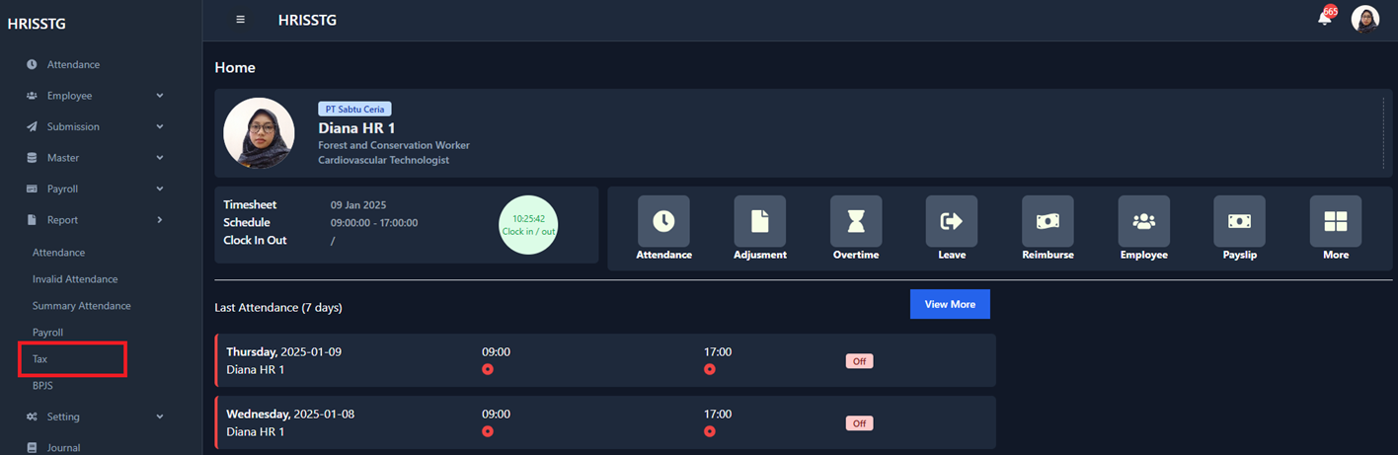The image size is (1398, 455).
Task: Click the View More button
Action: pyautogui.click(x=950, y=304)
